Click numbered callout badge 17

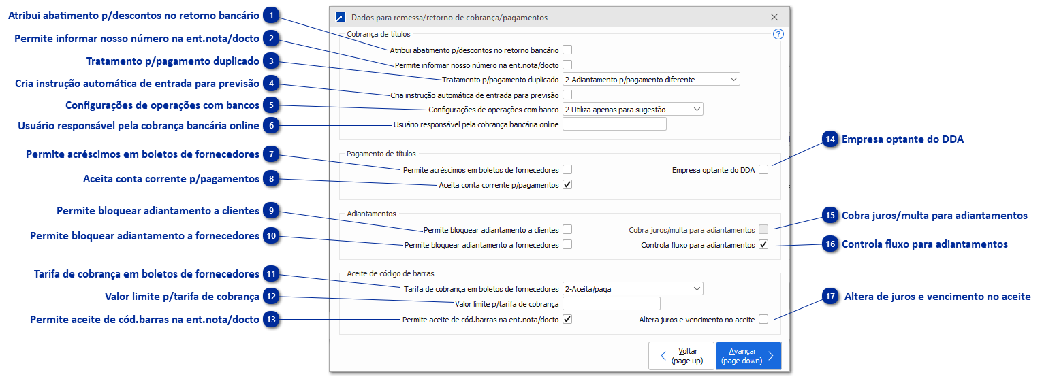pyautogui.click(x=830, y=297)
